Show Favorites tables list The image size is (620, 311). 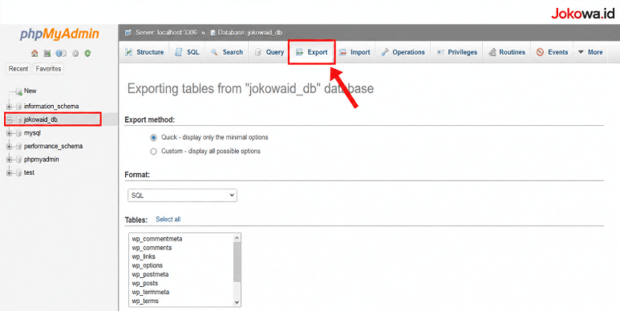(x=48, y=69)
